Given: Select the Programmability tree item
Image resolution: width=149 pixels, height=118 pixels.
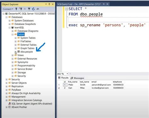Looking at the screenshot, I should pos(26,66).
